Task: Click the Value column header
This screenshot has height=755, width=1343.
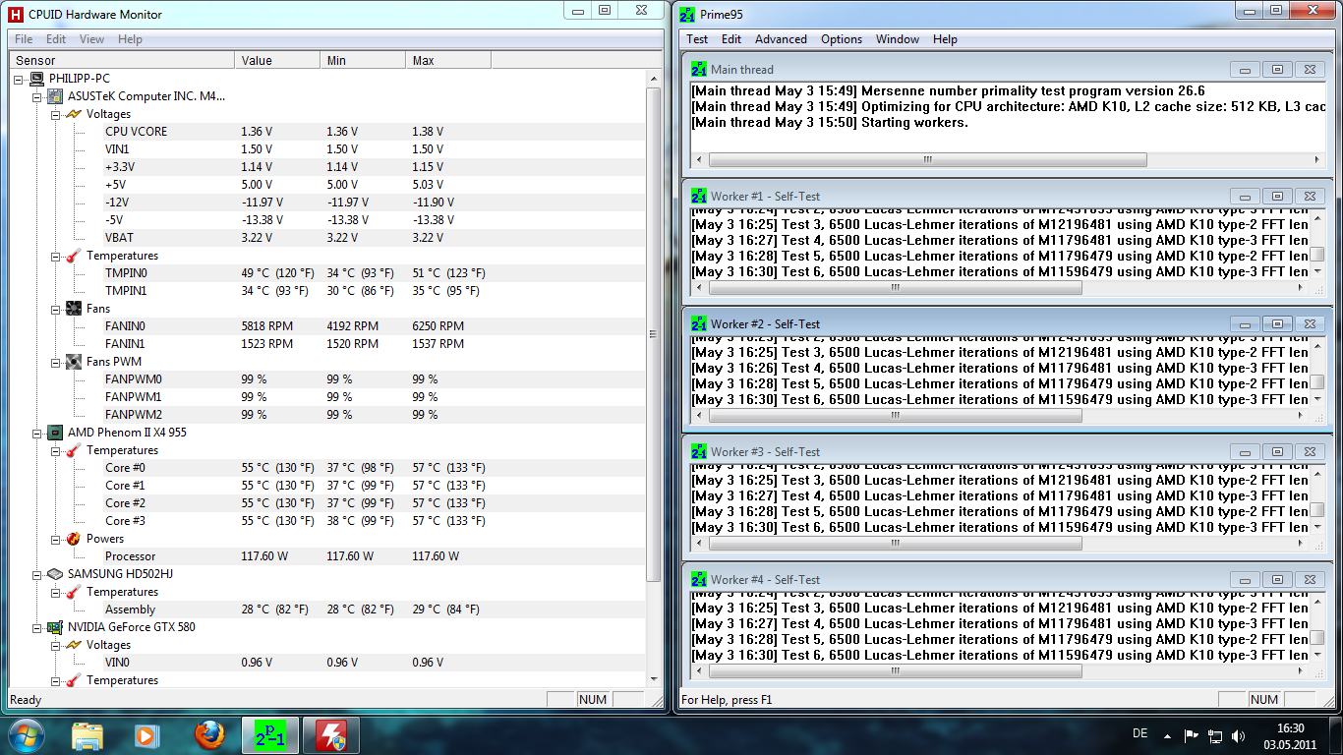Action: click(x=277, y=61)
